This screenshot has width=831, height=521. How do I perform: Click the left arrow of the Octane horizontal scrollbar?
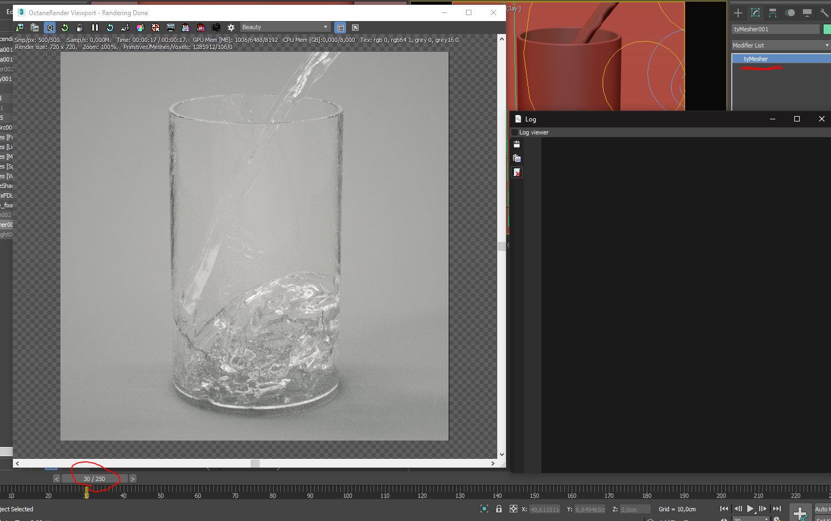point(17,463)
